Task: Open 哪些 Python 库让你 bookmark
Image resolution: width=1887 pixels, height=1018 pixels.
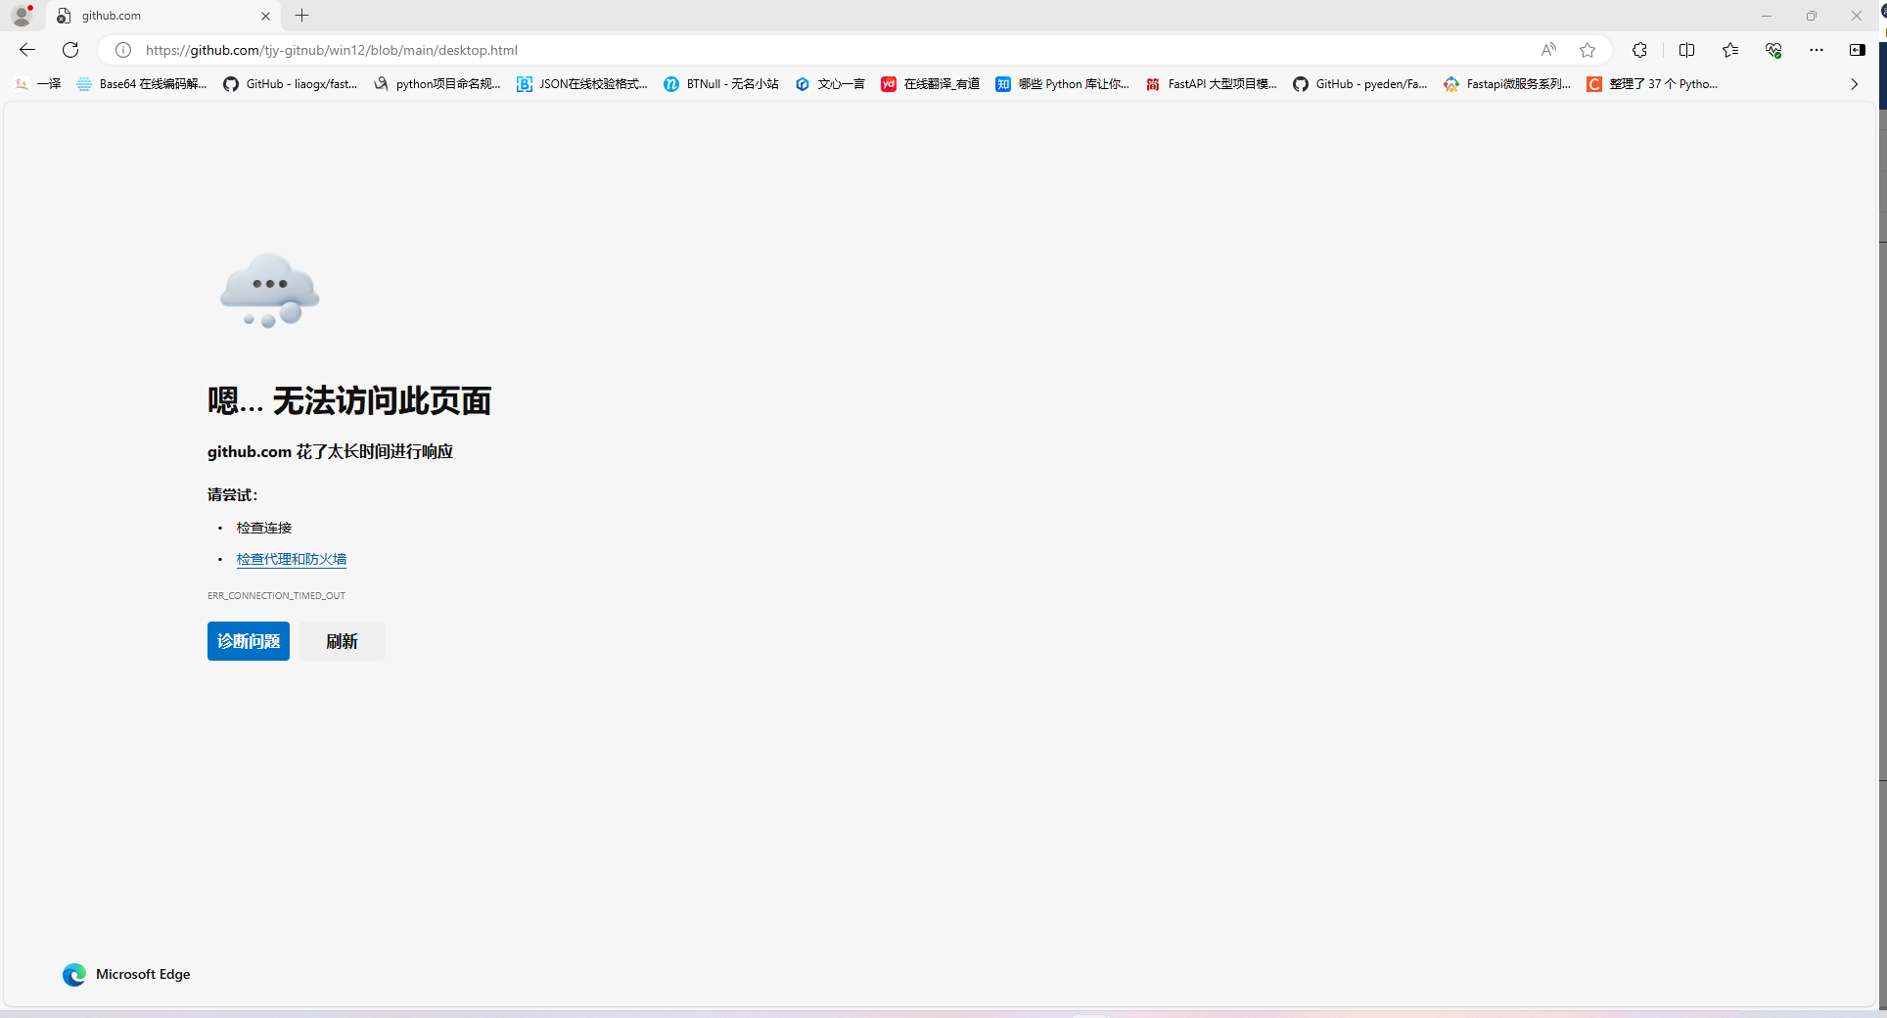Action: [x=1063, y=84]
